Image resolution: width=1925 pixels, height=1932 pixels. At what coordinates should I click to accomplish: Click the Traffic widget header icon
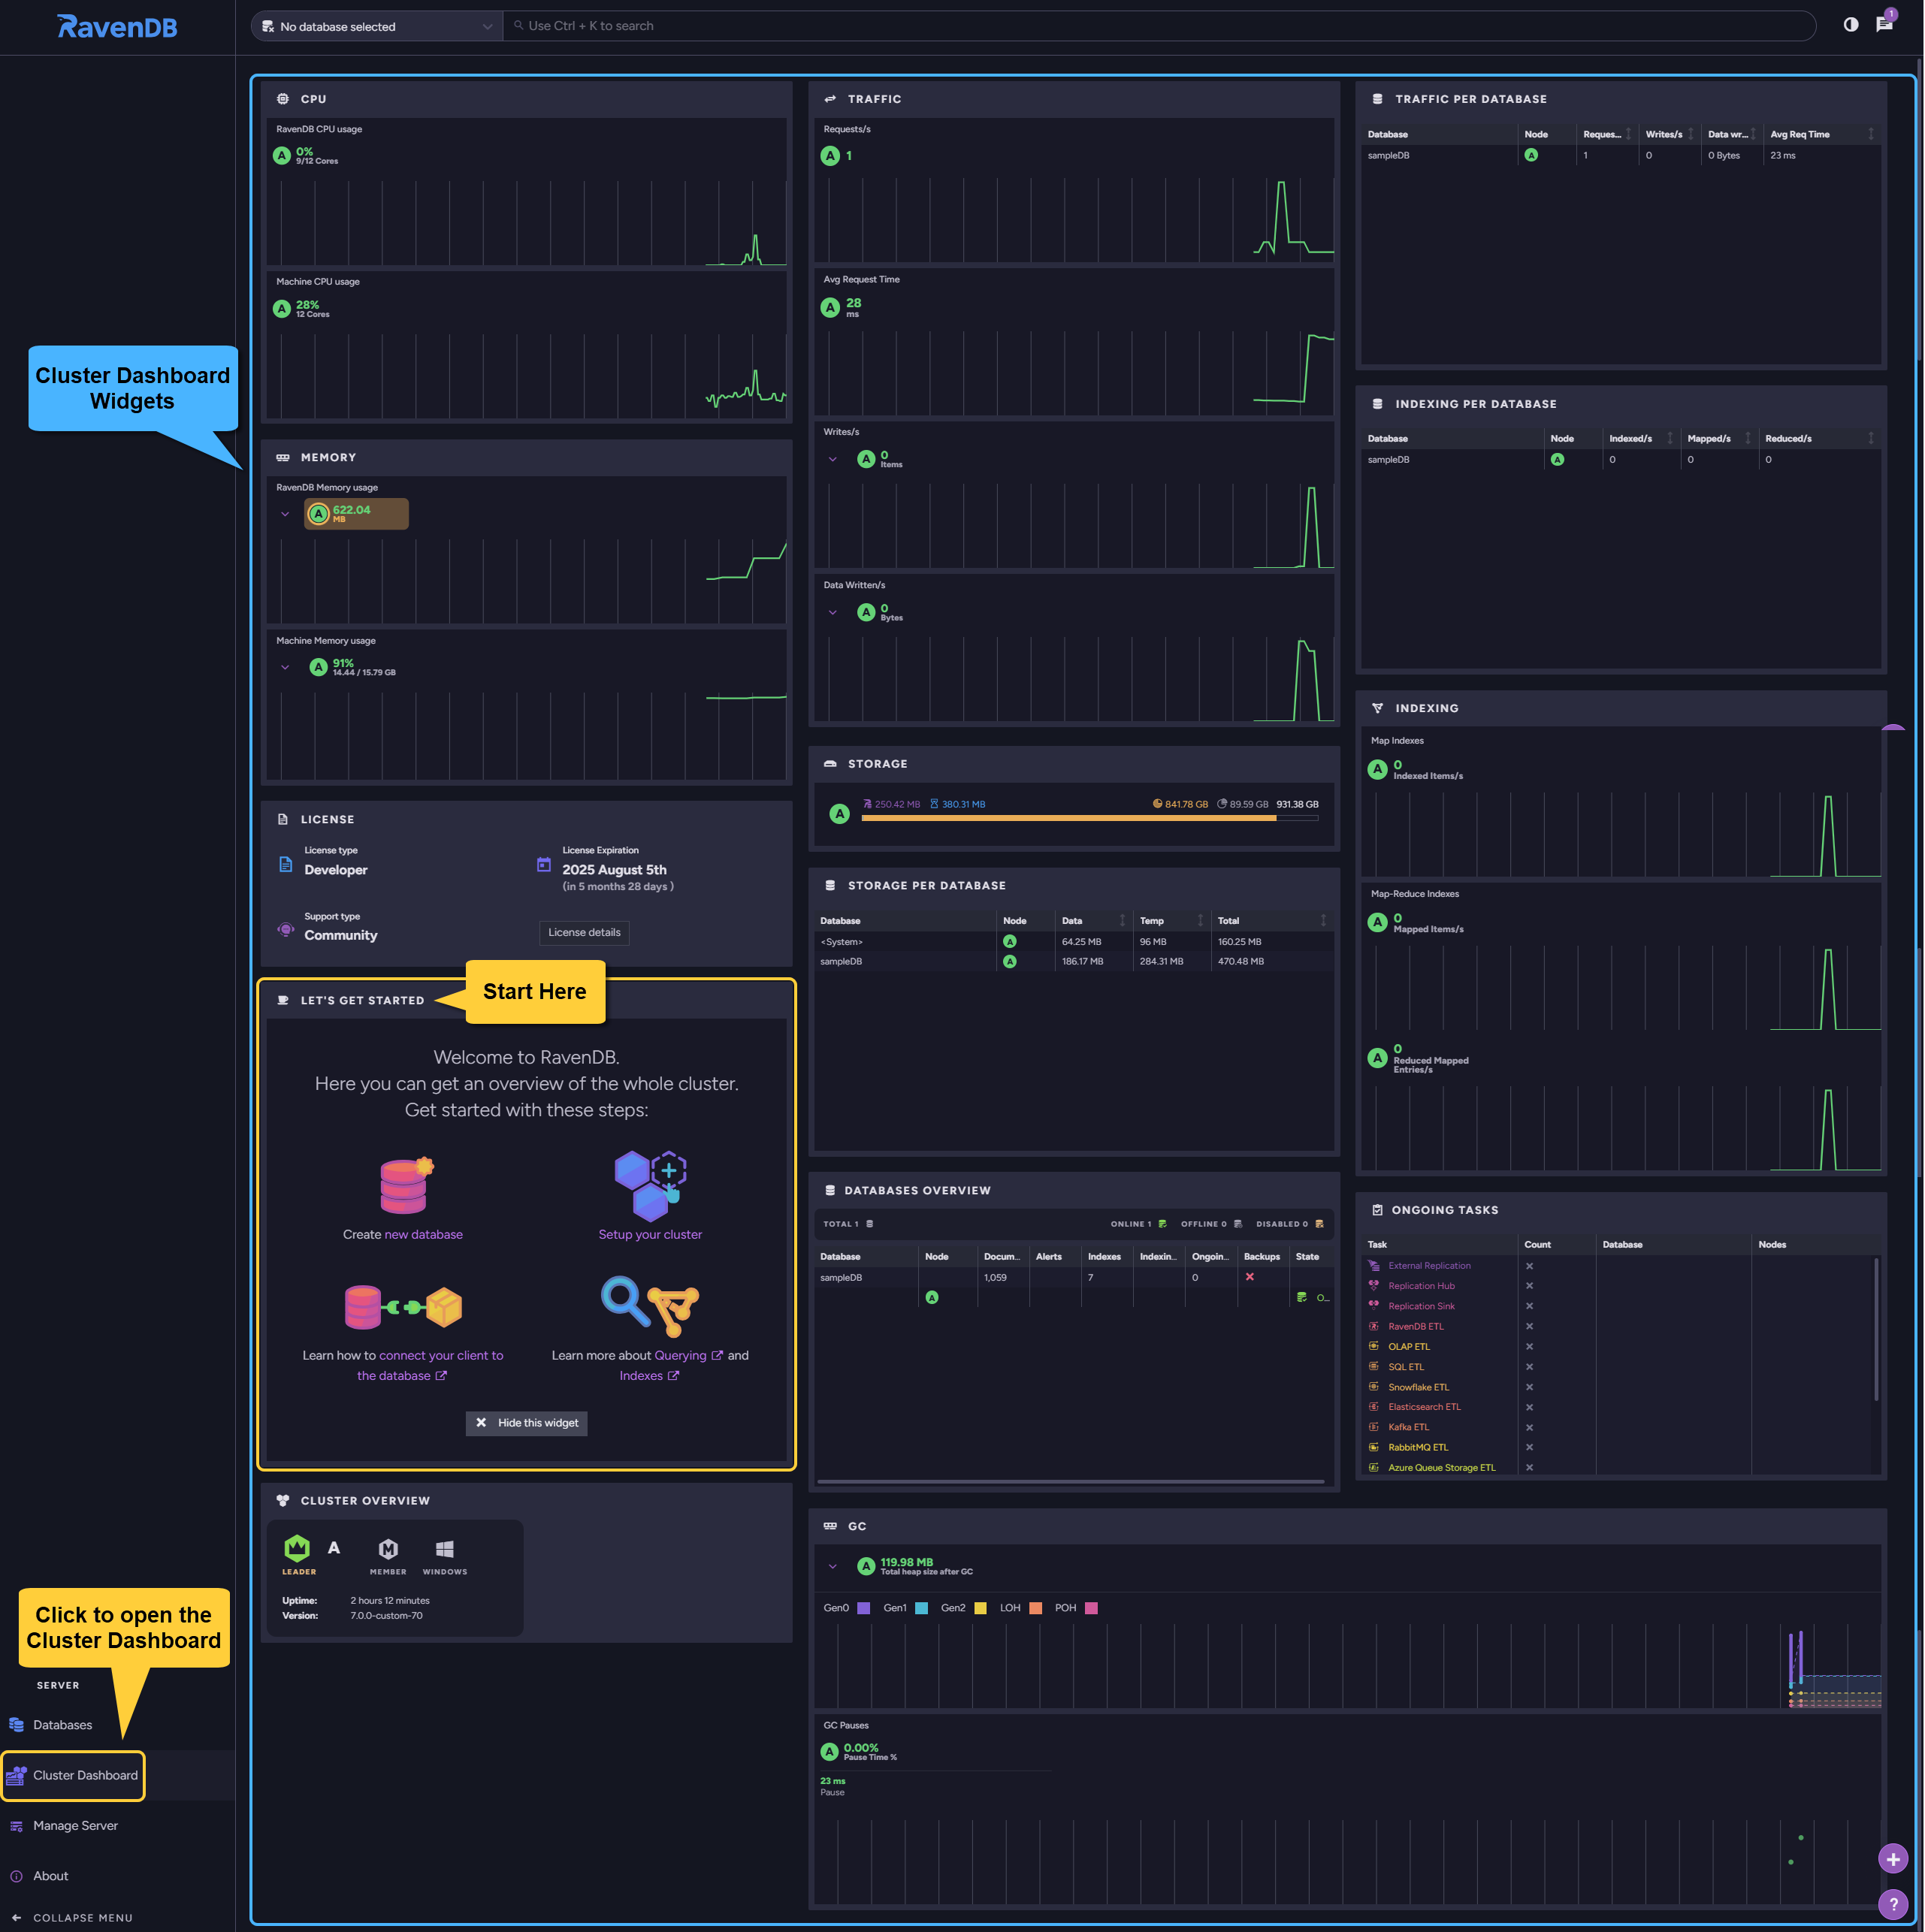[830, 99]
